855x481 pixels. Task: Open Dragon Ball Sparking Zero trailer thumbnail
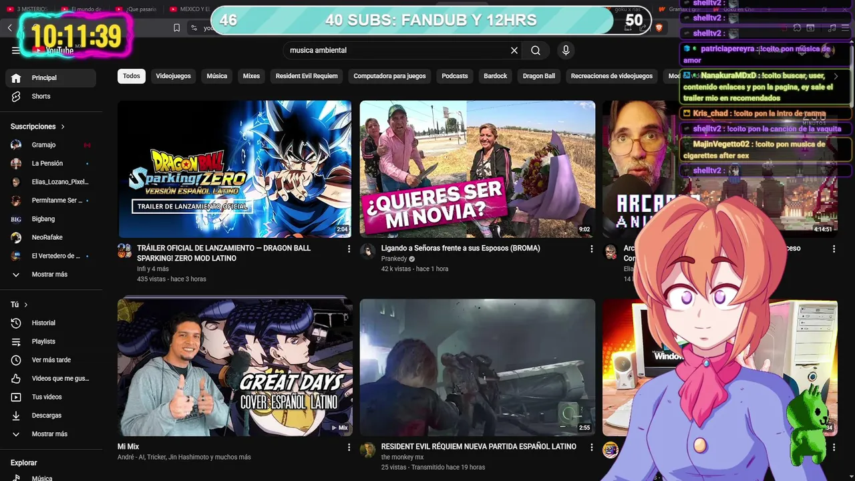tap(234, 169)
